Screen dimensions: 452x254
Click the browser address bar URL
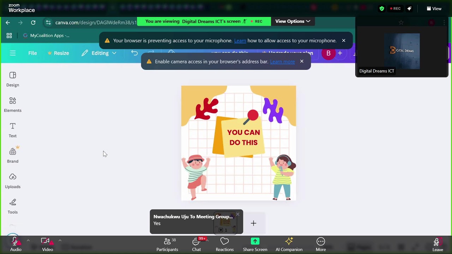pyautogui.click(x=96, y=23)
